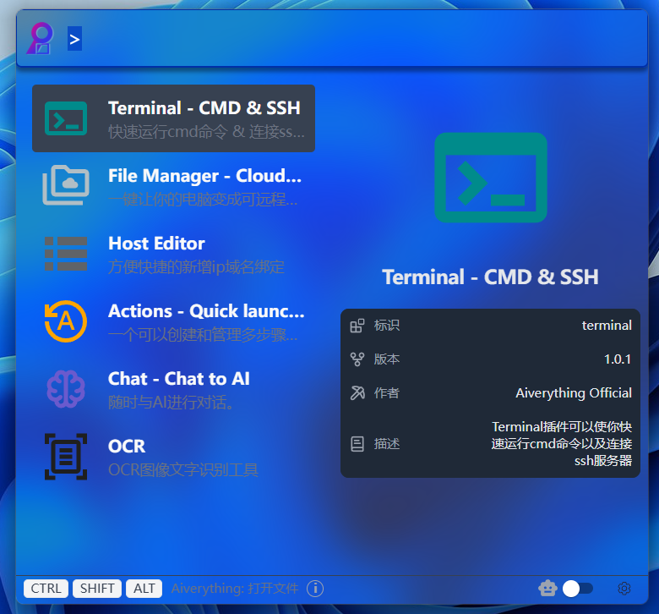This screenshot has height=614, width=659.
Task: Click the identifier value 'terminal'
Action: pos(607,326)
